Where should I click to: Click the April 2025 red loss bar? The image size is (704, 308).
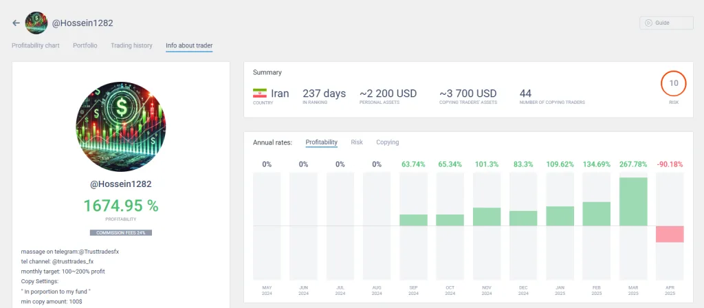670,234
